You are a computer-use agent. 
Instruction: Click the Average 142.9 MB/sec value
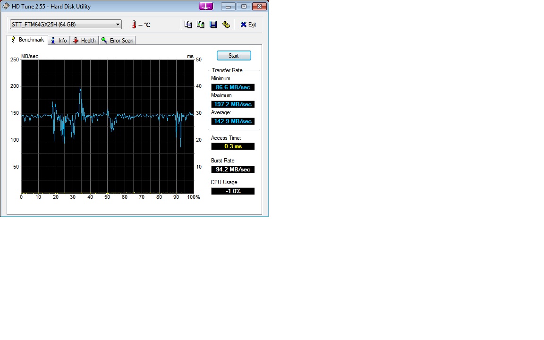coord(233,121)
